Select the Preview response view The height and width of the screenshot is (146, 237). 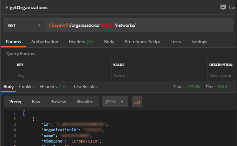(58, 102)
